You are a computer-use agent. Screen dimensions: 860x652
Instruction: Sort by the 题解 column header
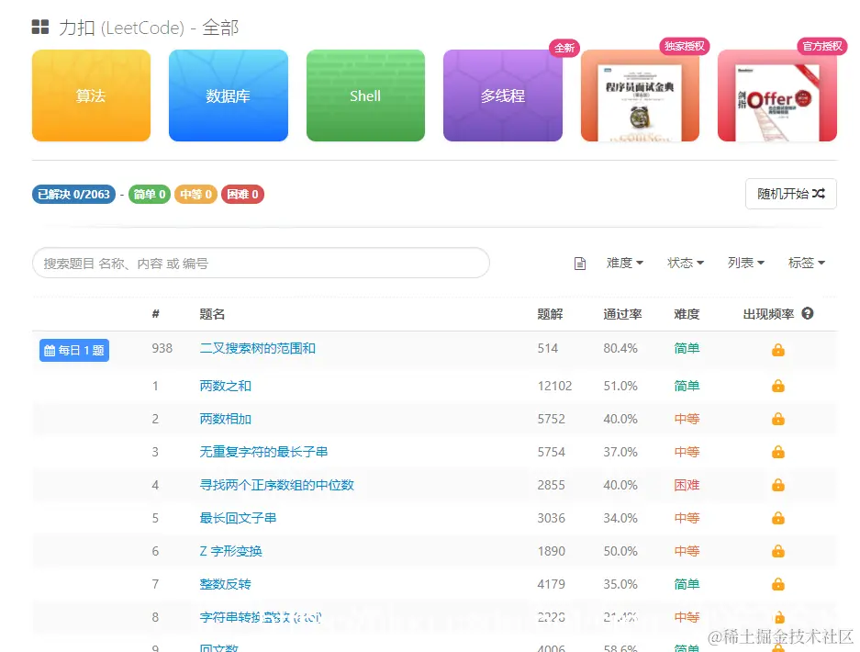pos(550,314)
